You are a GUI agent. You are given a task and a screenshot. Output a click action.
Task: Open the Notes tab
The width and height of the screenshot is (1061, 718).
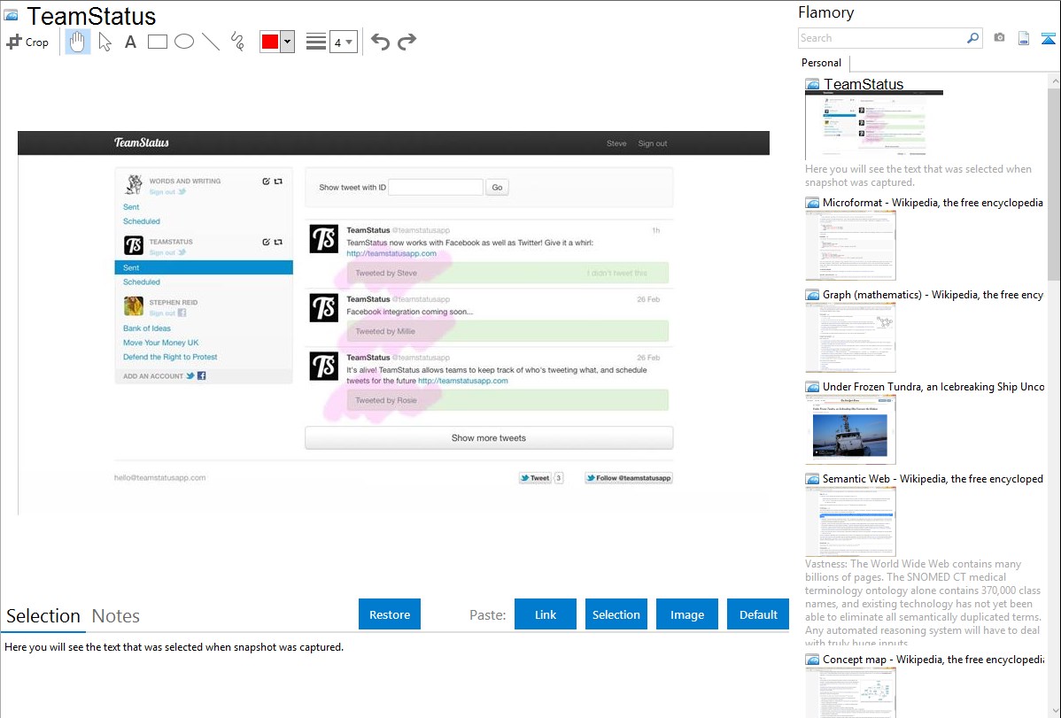tap(116, 616)
